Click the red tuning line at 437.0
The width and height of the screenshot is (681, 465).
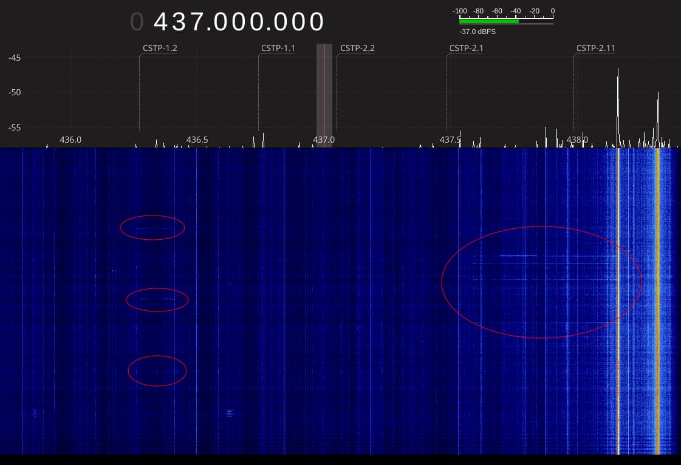tap(324, 95)
